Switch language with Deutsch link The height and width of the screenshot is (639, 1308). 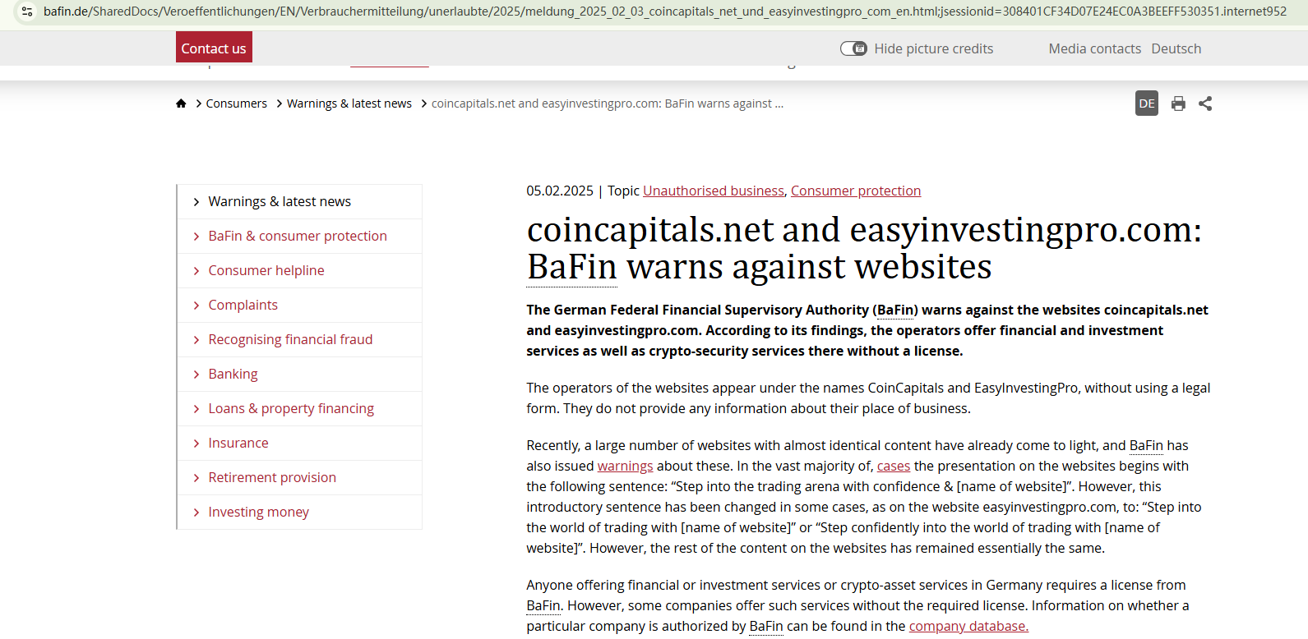(x=1176, y=48)
